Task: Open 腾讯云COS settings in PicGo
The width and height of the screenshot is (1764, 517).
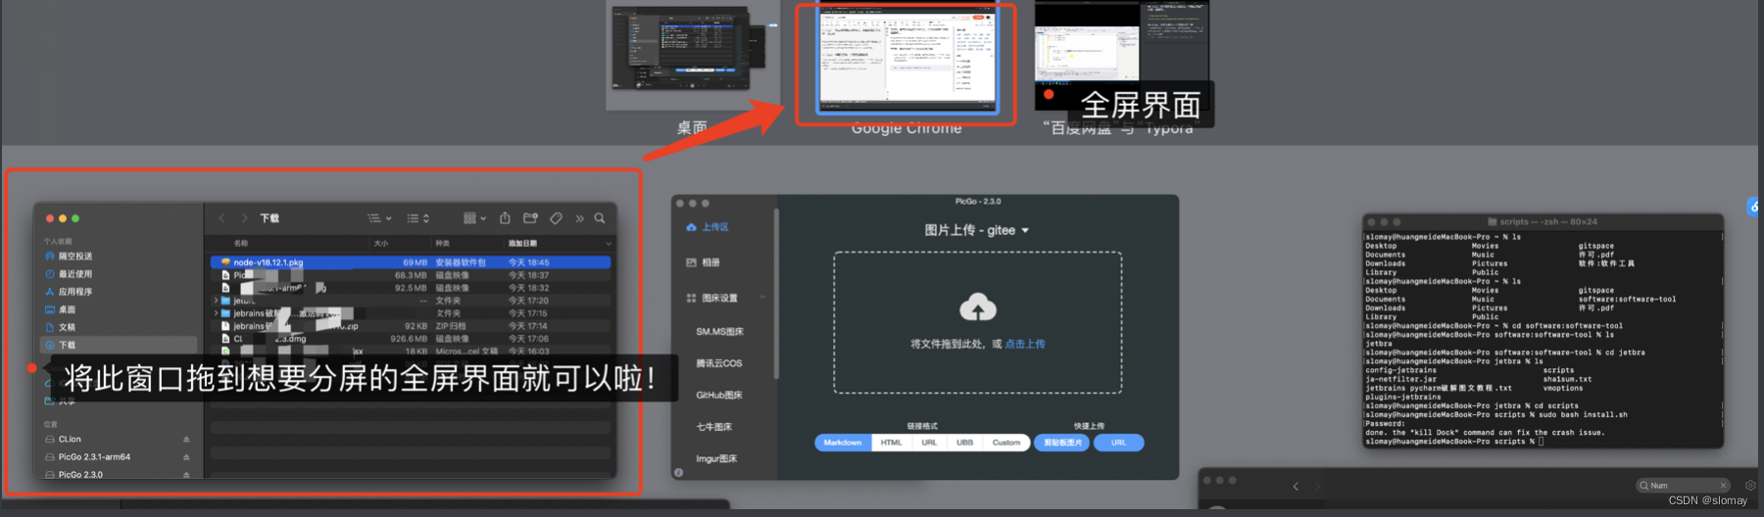Action: click(x=719, y=363)
